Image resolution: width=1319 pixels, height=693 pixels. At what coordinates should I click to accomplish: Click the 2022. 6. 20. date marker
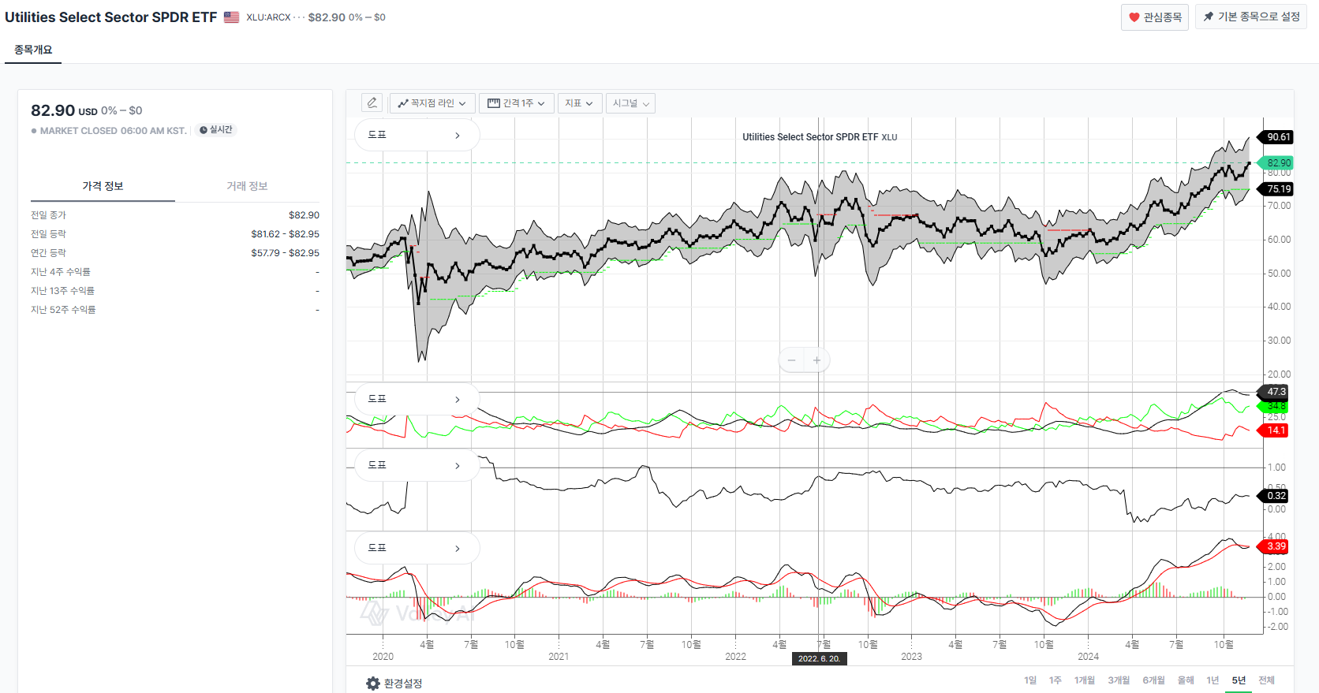click(x=820, y=658)
